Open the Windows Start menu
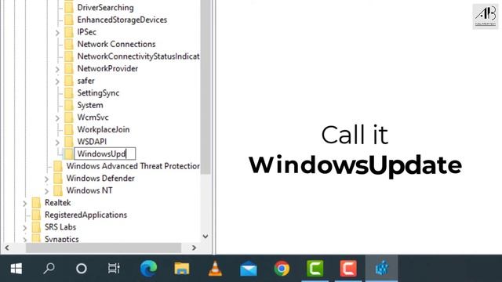 point(16,269)
